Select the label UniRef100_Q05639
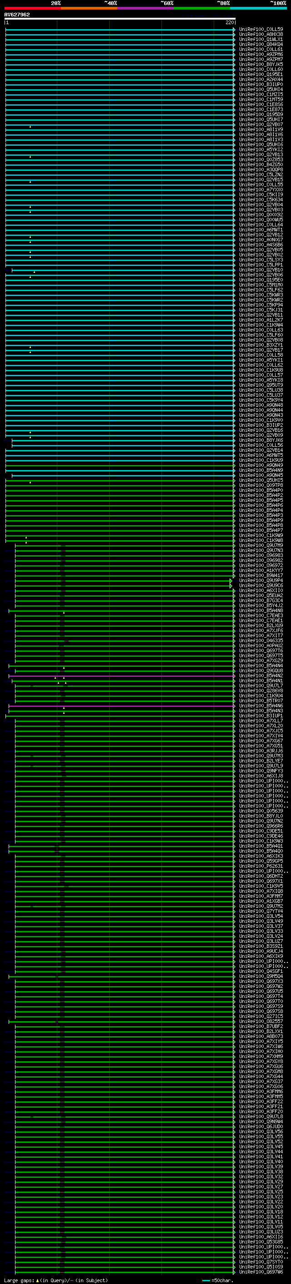 (261, 811)
